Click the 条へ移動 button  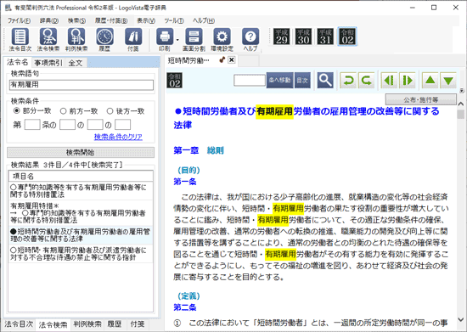coord(279,80)
